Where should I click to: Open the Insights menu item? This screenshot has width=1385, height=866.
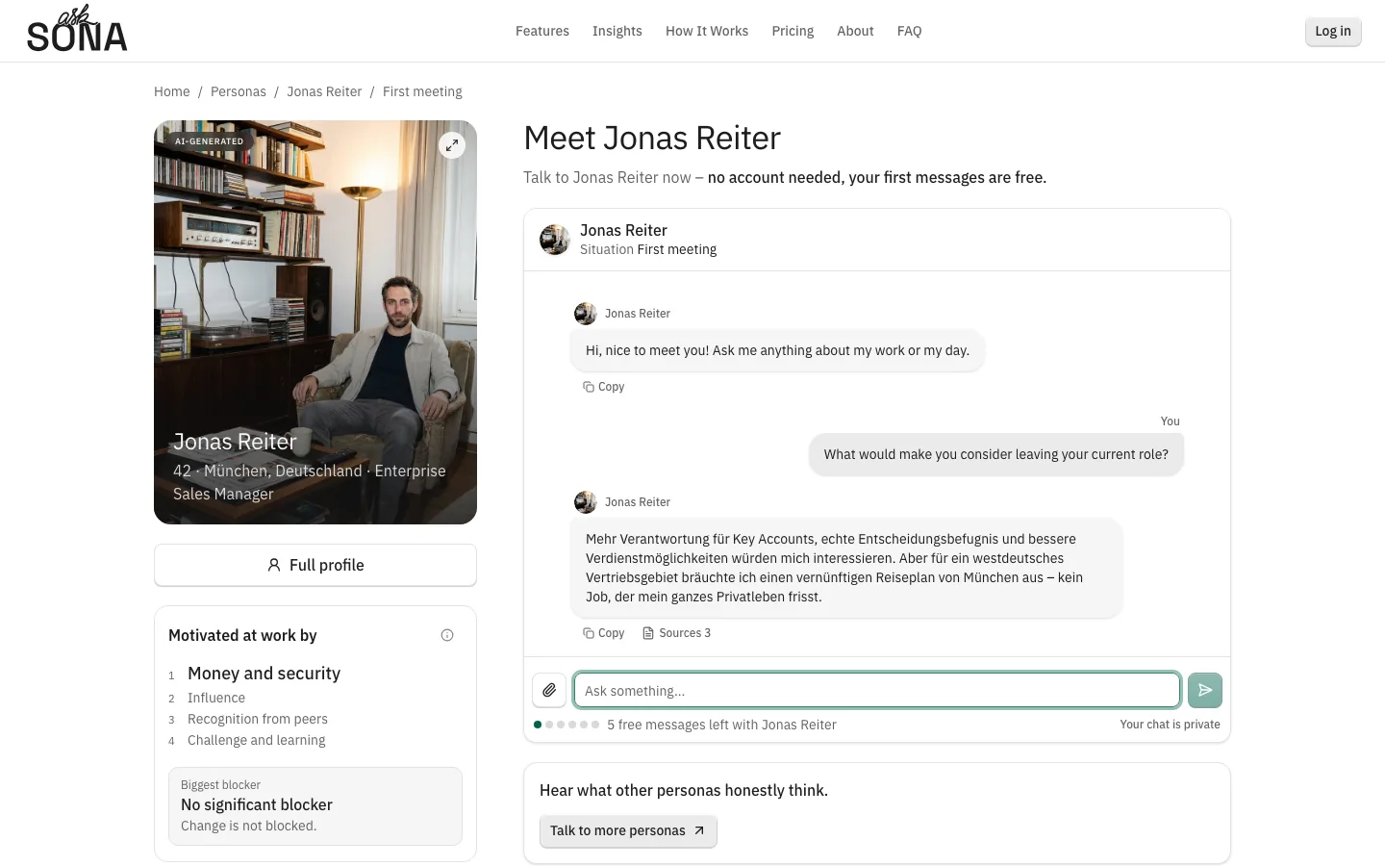tap(617, 31)
